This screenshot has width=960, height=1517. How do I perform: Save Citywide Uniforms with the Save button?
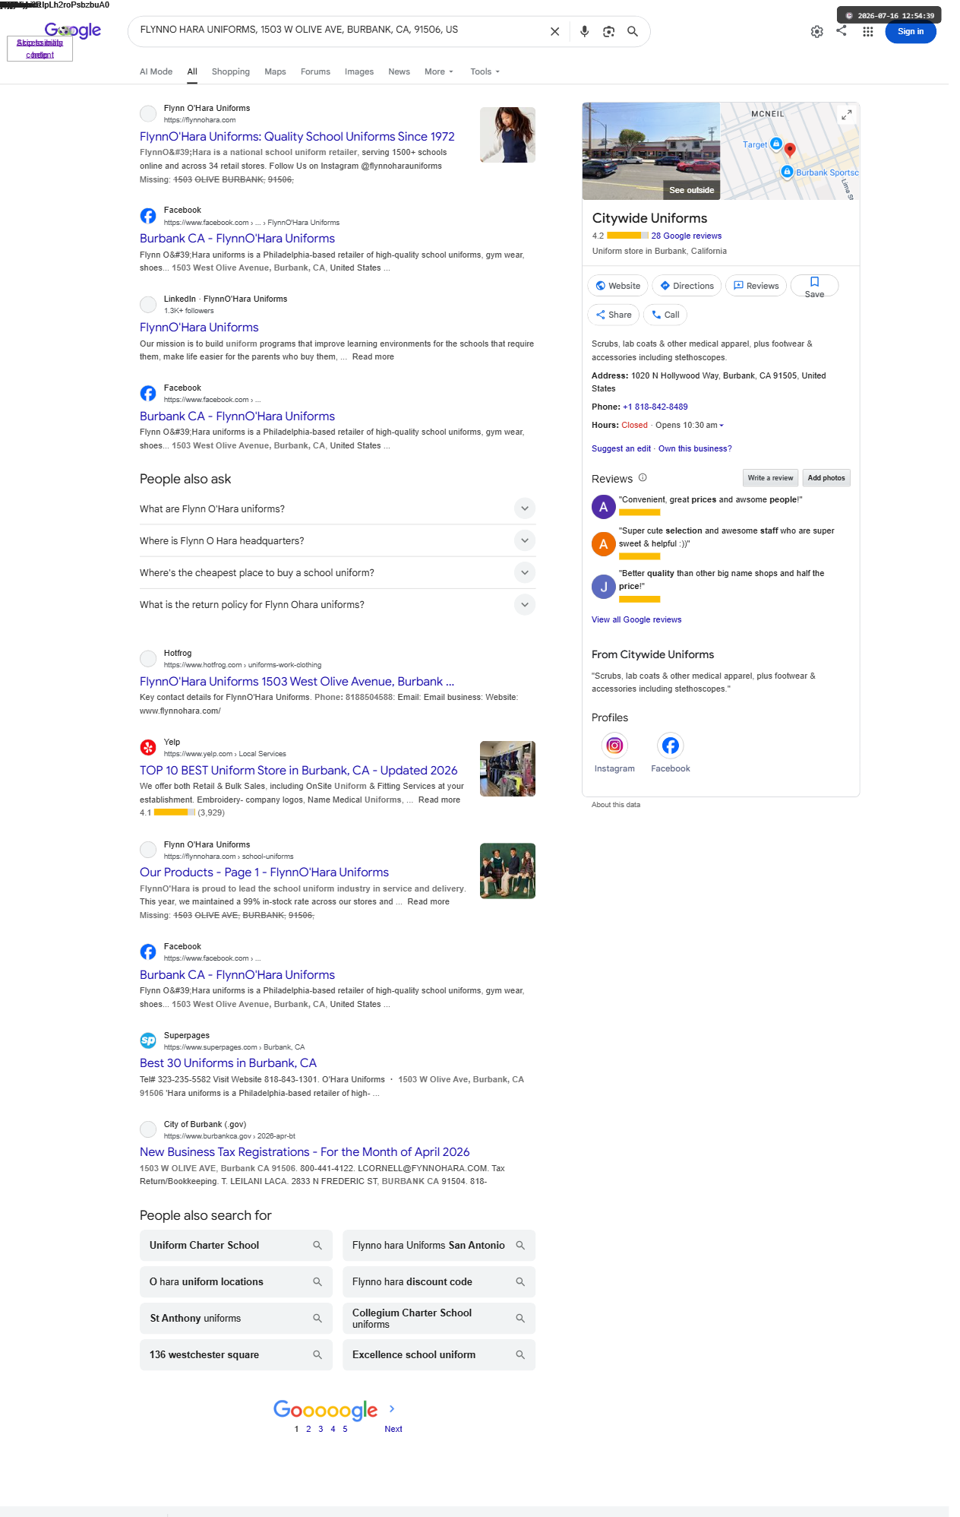click(814, 286)
